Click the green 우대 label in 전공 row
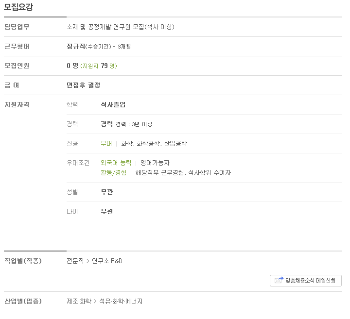The width and height of the screenshot is (350, 319). (x=106, y=144)
